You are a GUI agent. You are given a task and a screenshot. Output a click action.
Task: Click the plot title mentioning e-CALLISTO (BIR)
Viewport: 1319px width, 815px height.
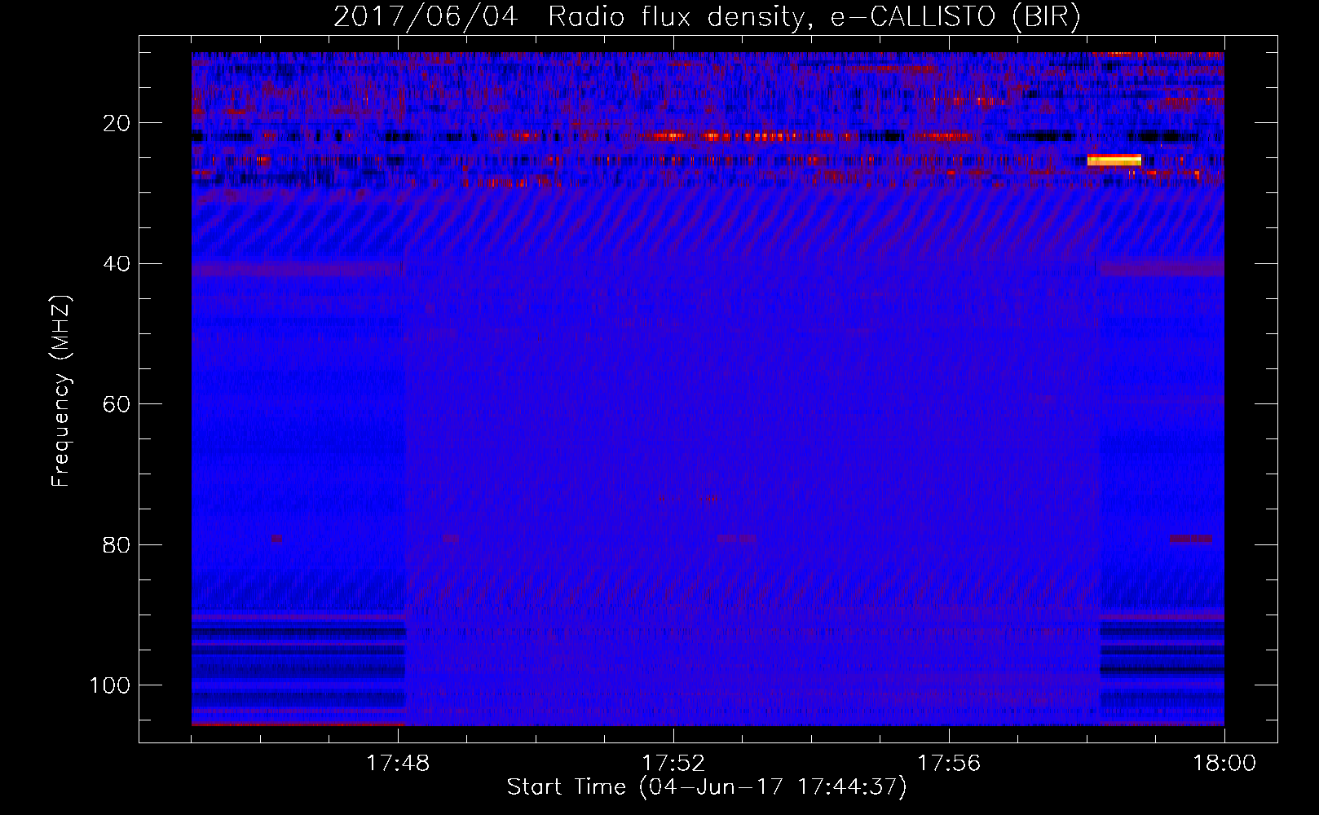tap(707, 17)
